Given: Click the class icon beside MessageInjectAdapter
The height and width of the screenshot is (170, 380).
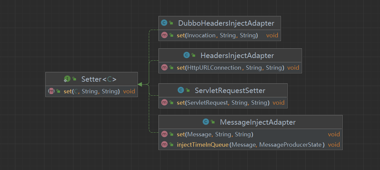Looking at the screenshot, I should (206, 122).
